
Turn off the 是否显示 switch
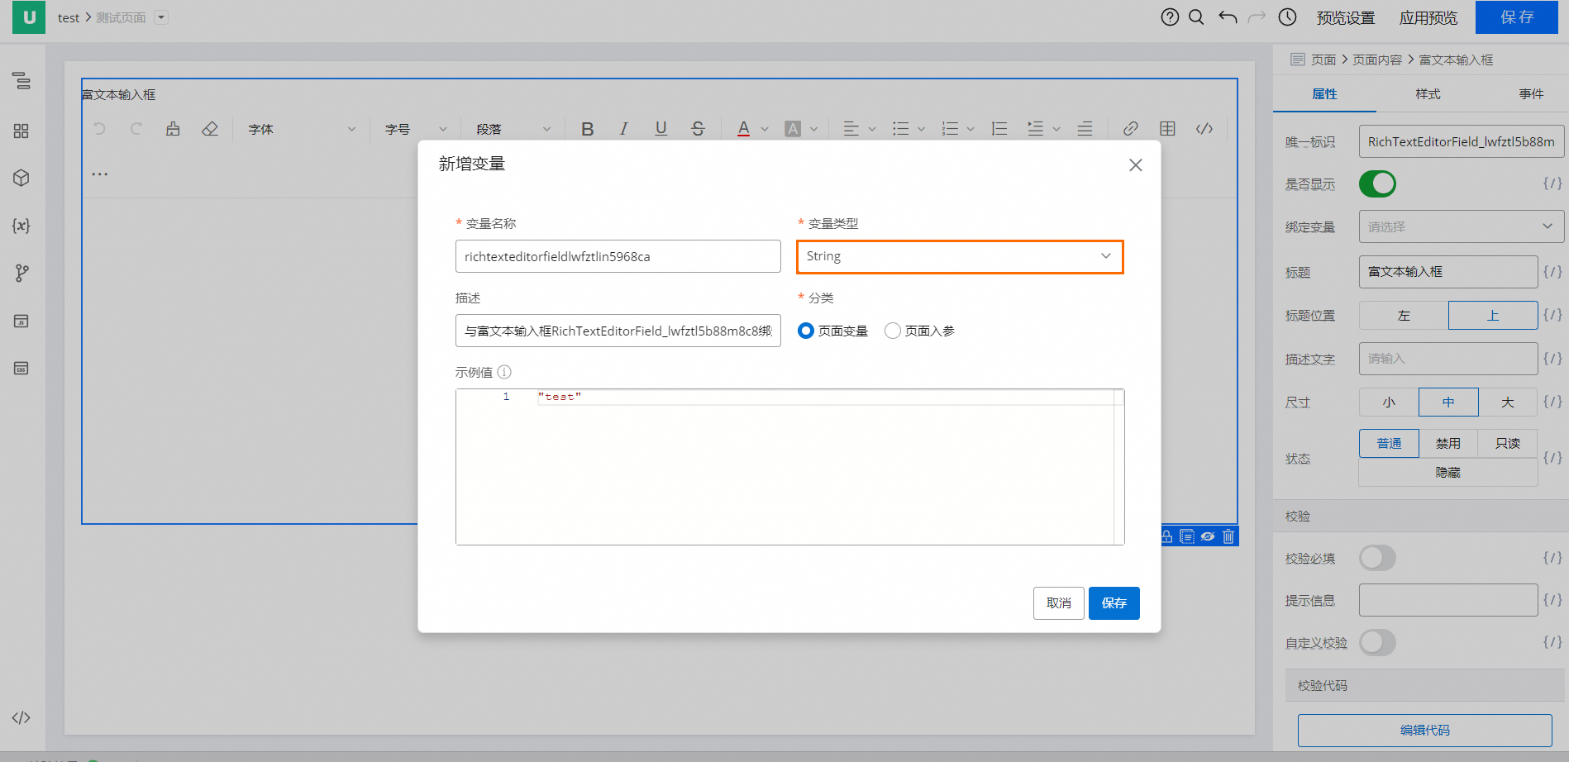(1377, 183)
